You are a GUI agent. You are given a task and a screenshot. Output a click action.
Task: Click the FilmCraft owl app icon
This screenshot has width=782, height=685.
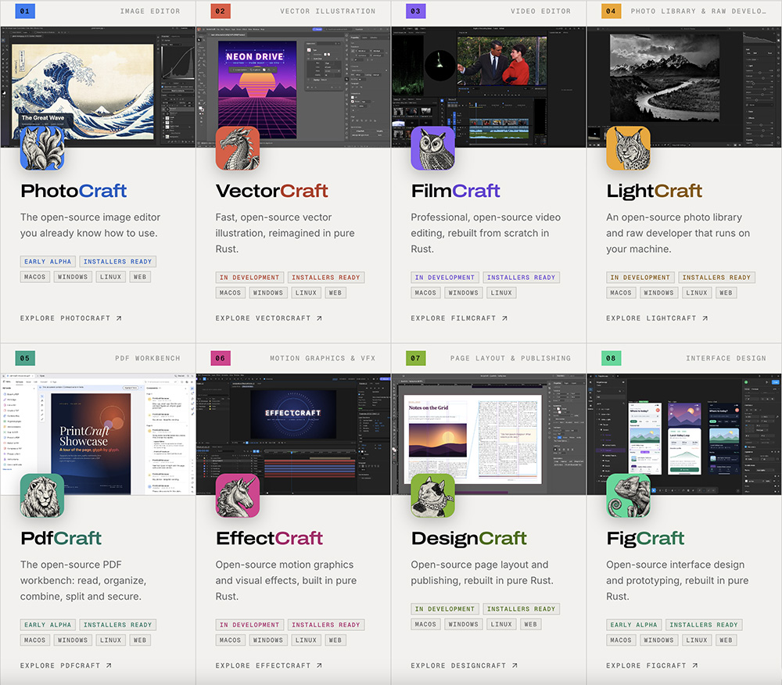click(433, 148)
